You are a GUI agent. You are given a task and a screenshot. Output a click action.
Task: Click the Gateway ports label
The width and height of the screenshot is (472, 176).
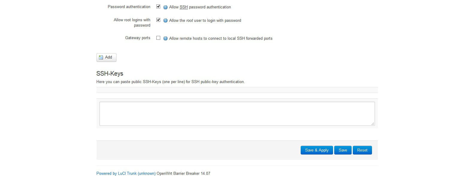click(138, 38)
